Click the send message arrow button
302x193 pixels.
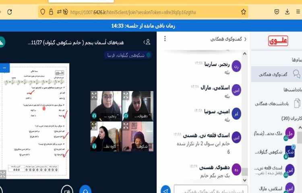coord(165,190)
